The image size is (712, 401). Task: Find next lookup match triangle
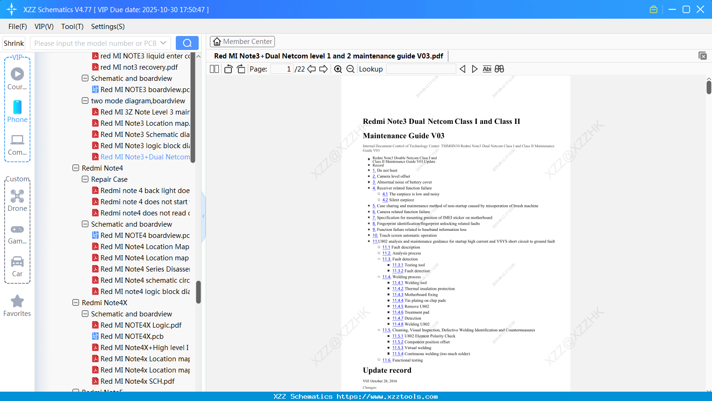[475, 69]
